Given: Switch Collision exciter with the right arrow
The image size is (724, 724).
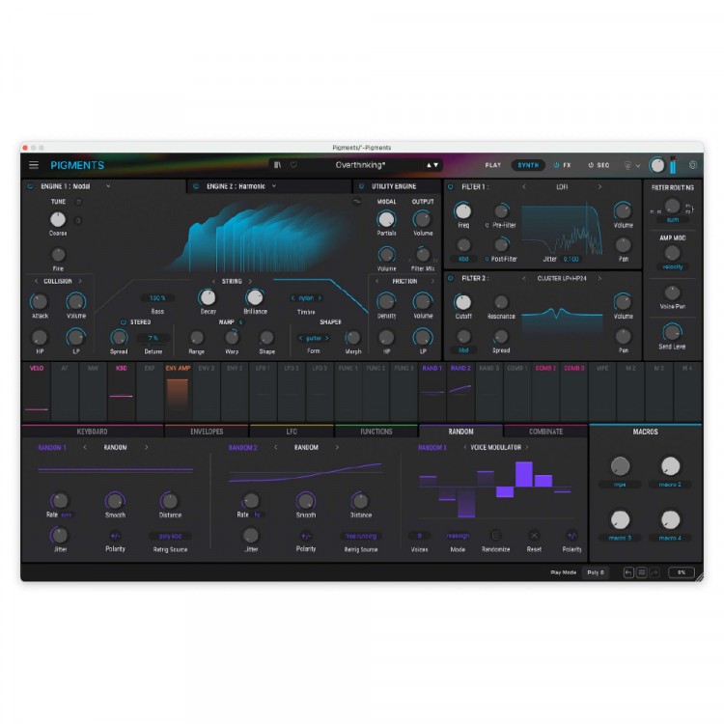Looking at the screenshot, I should coord(80,281).
